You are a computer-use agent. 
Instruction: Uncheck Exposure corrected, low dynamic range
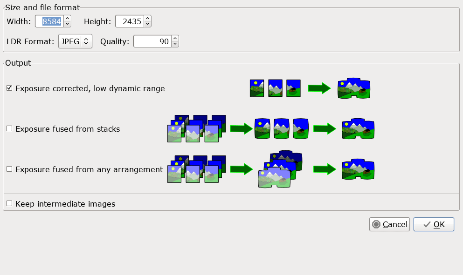click(x=9, y=88)
